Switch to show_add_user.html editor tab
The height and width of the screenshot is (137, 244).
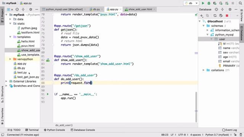tap(140, 9)
